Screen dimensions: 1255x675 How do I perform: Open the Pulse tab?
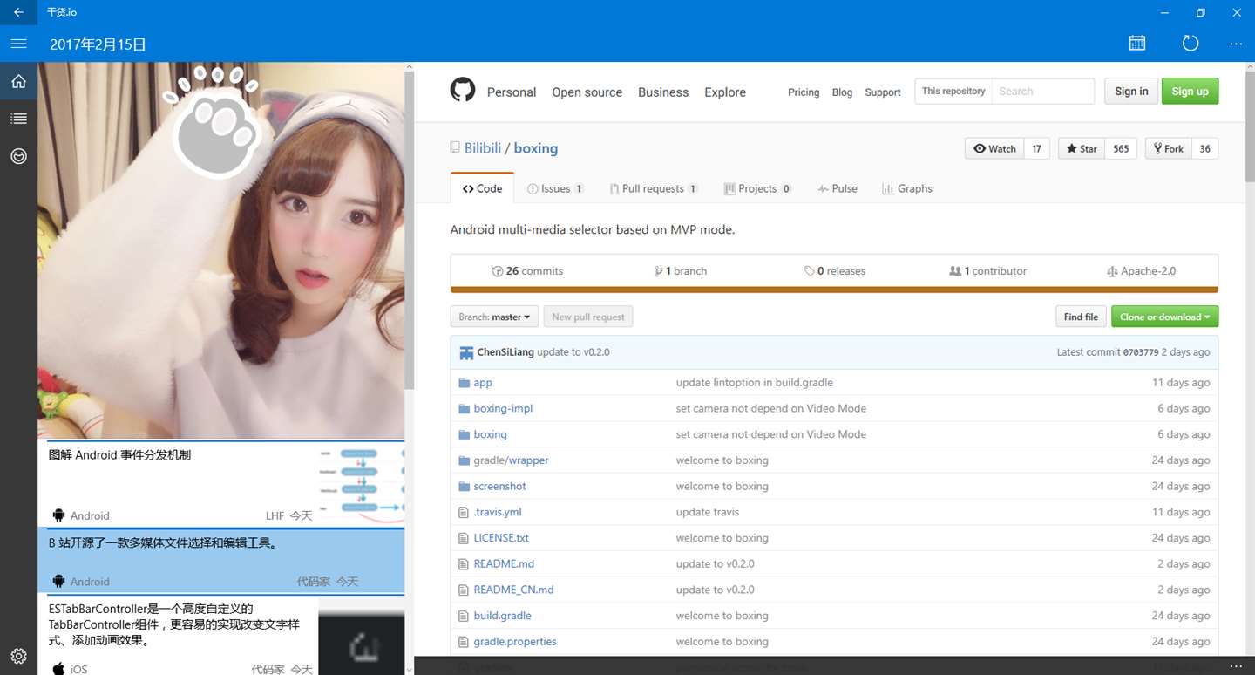[838, 188]
